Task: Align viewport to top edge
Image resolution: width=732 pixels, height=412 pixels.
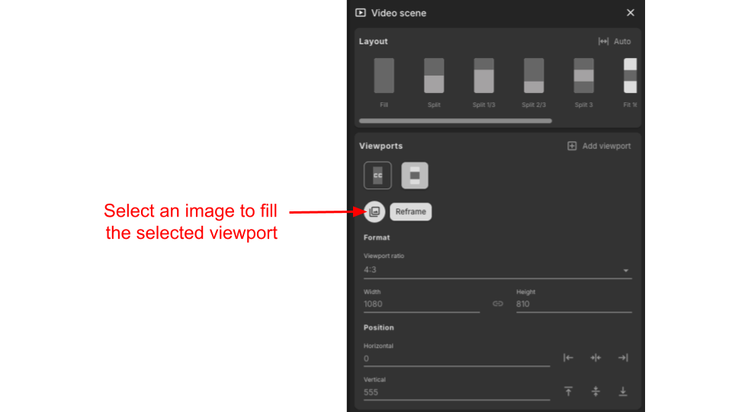Action: click(568, 391)
